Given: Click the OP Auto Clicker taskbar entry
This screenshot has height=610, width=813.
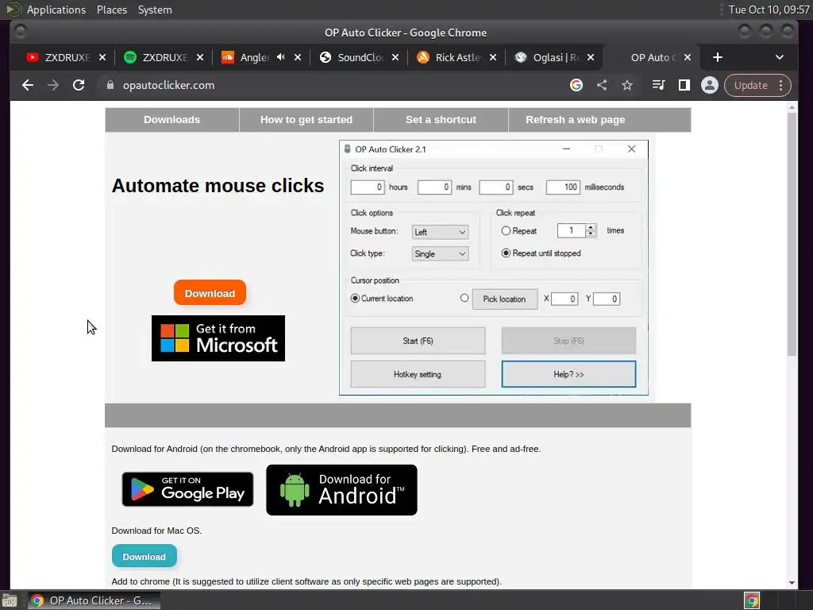Looking at the screenshot, I should click(94, 600).
